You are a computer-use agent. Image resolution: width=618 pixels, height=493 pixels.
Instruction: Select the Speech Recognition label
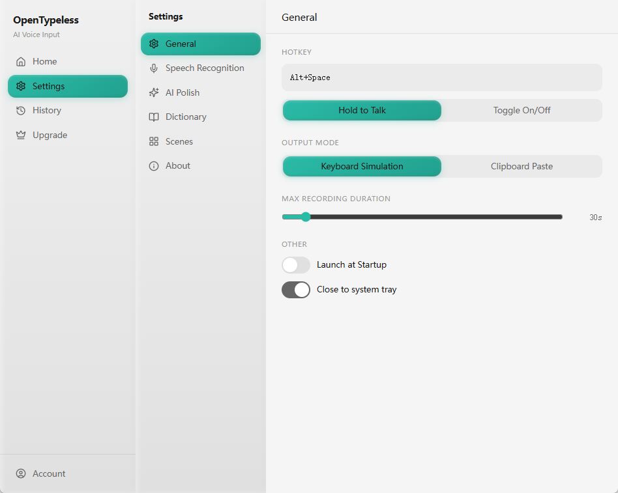[205, 68]
